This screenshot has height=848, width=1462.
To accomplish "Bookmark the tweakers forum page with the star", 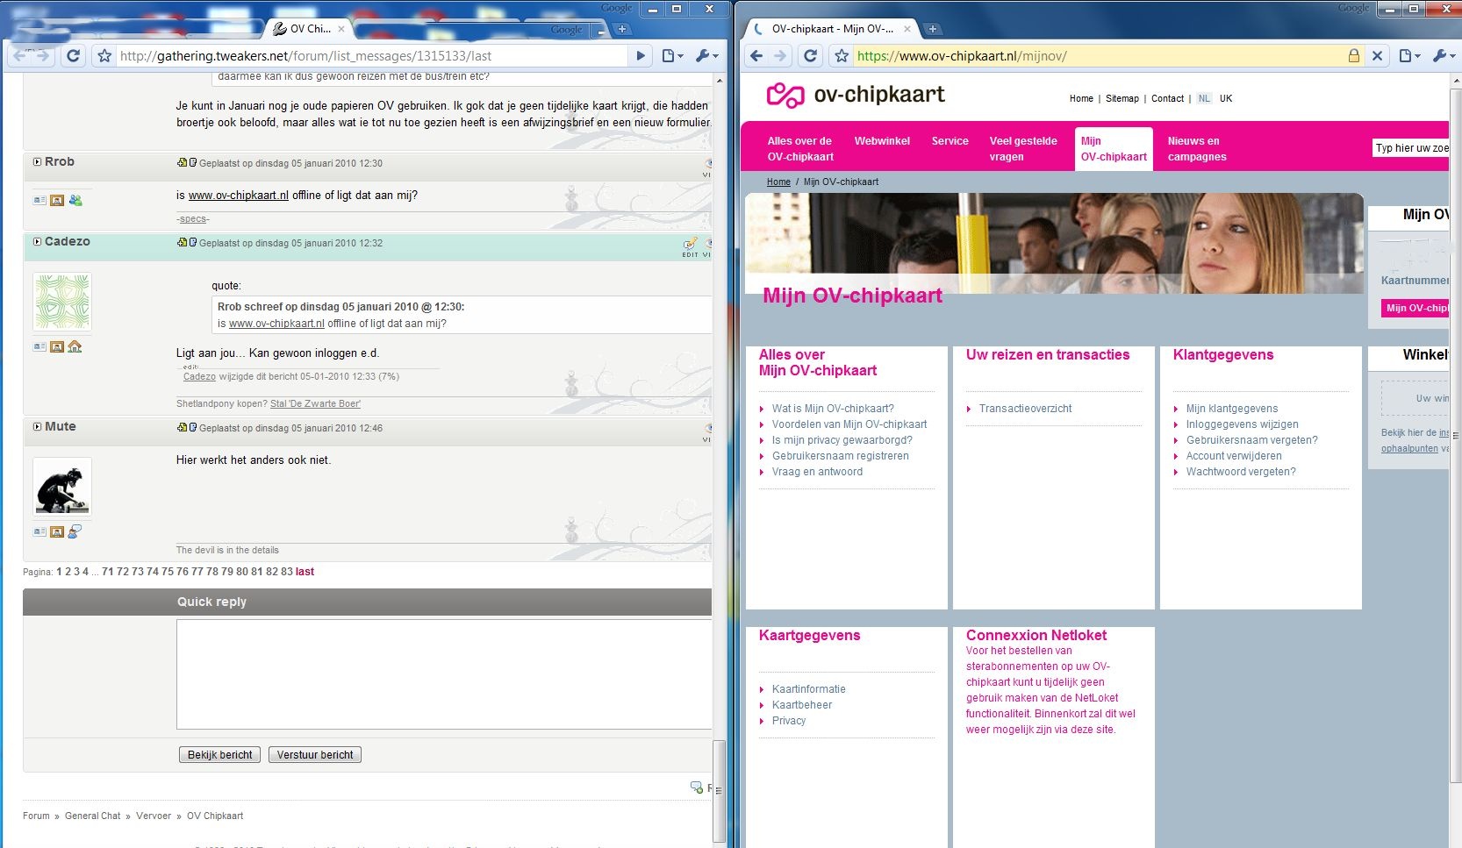I will 104,56.
